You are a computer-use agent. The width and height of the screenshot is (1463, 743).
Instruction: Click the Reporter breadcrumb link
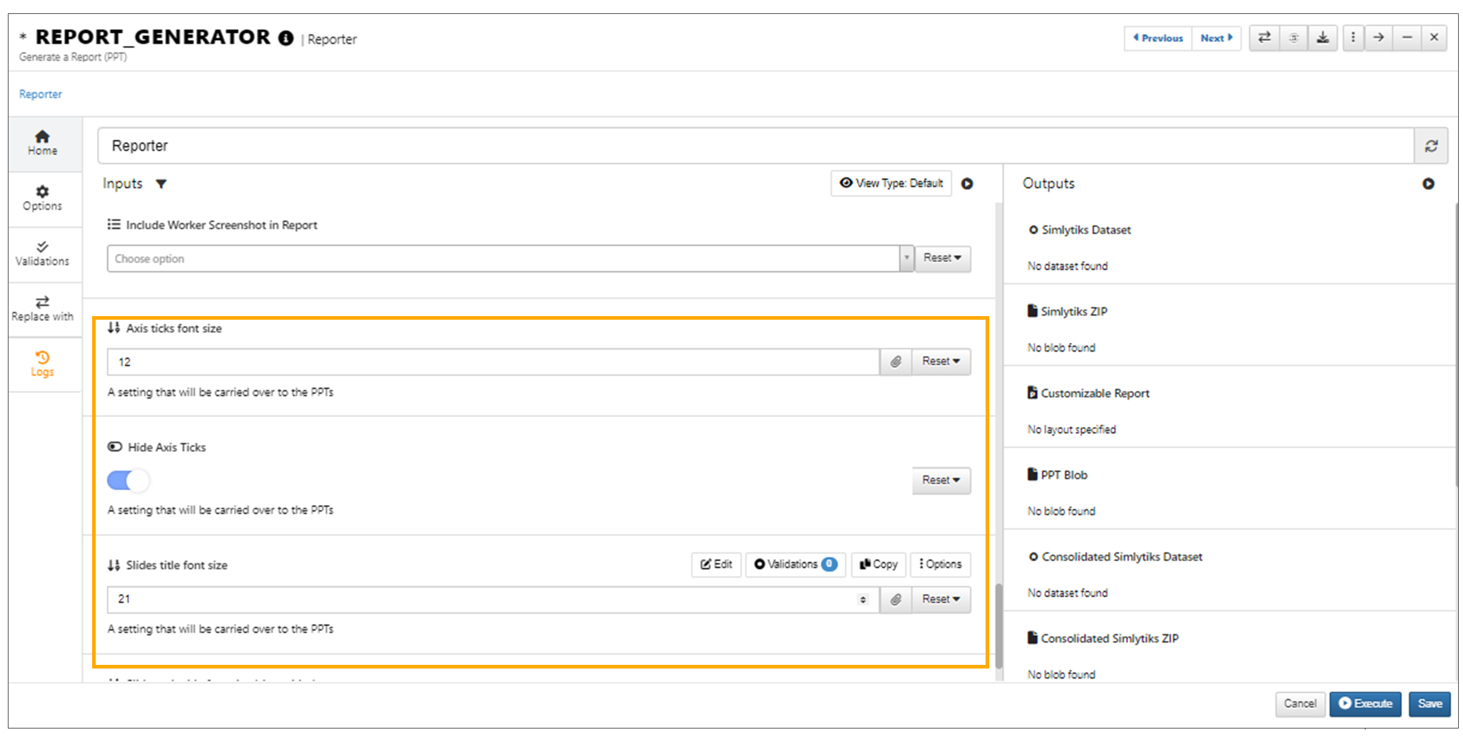point(41,94)
